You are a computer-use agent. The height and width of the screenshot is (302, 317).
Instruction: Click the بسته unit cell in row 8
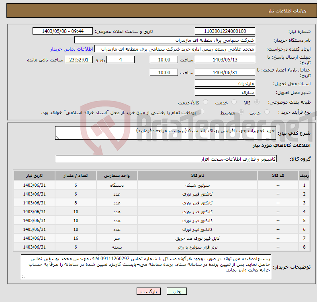[117, 247]
